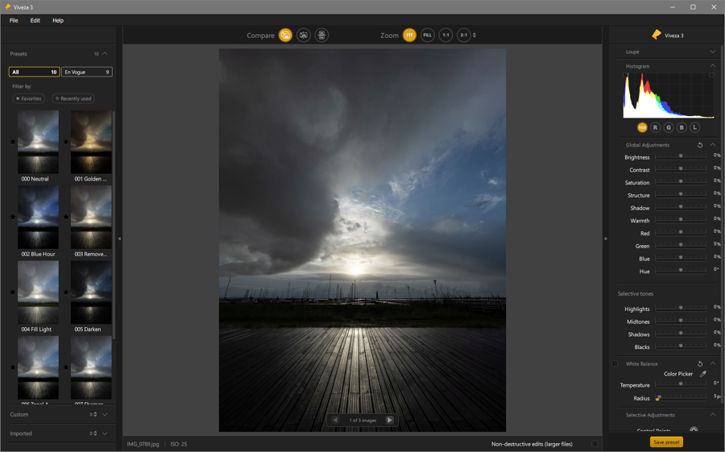Viewport: 725px width, 452px height.
Task: Show Luminance histogram channel
Action: pos(695,127)
